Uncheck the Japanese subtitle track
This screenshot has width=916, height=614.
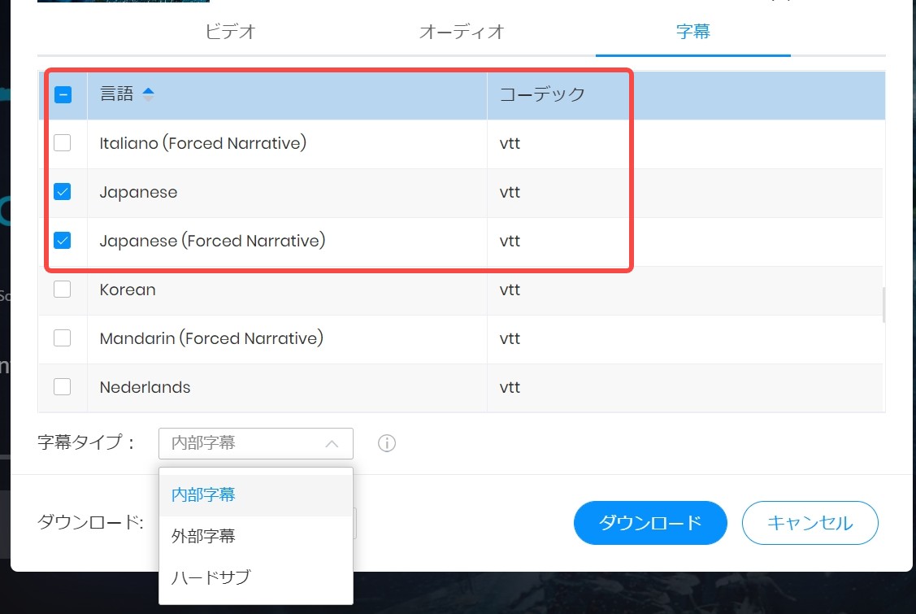pyautogui.click(x=63, y=193)
